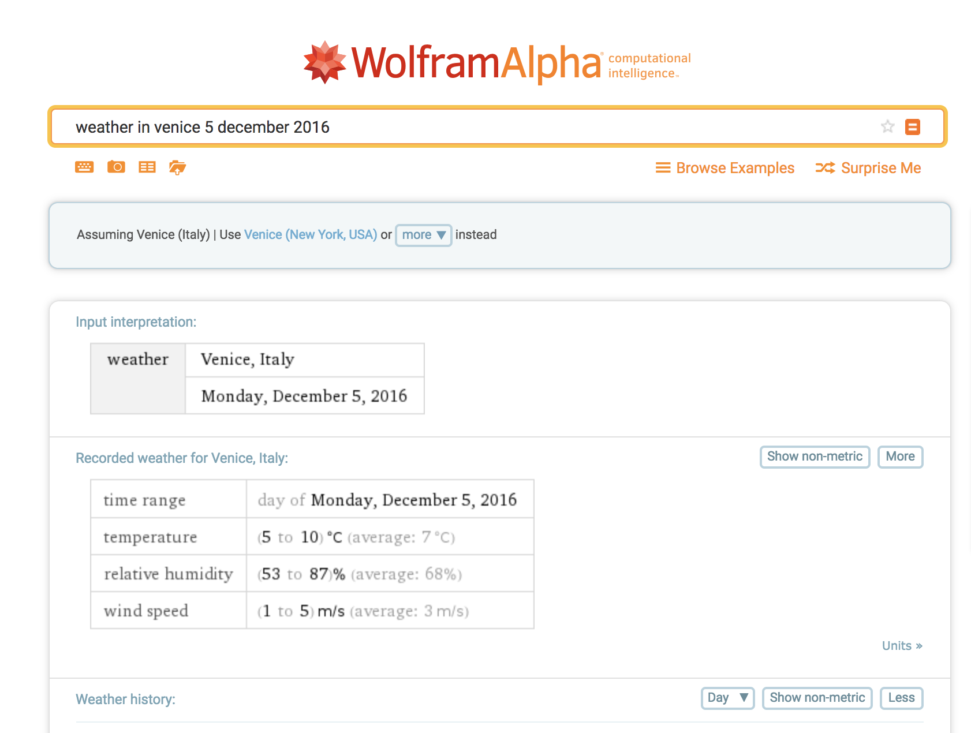Screen dimensions: 971x733
Task: Click the orange compute button in search box
Action: coord(913,126)
